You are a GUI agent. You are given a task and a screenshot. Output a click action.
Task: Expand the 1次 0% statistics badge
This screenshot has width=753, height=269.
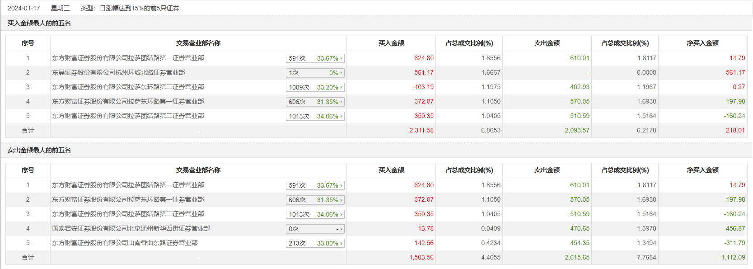click(315, 73)
